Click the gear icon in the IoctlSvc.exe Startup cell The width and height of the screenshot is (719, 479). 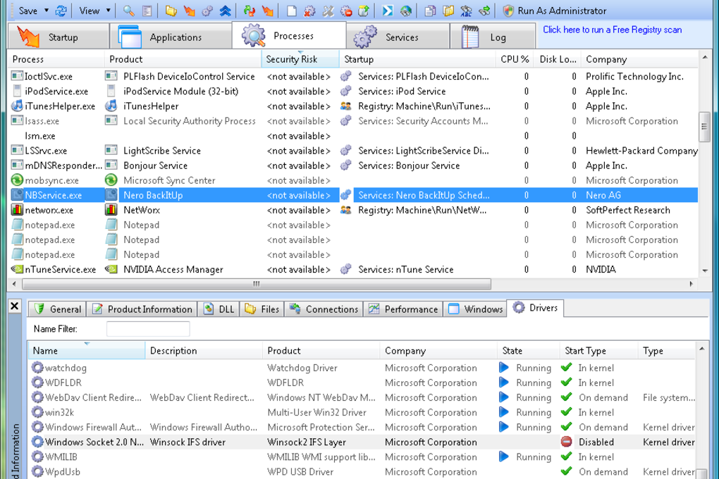(345, 76)
